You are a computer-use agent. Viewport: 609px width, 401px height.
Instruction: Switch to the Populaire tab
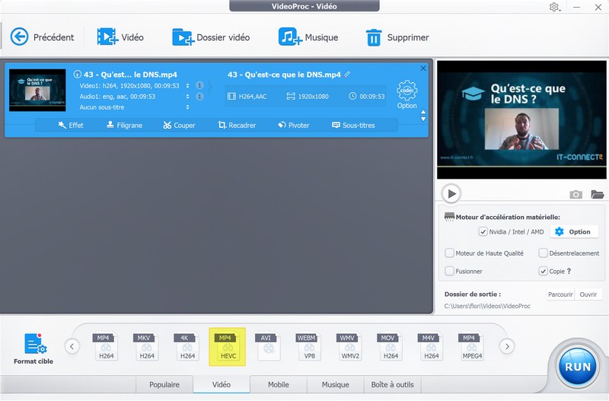pos(164,384)
